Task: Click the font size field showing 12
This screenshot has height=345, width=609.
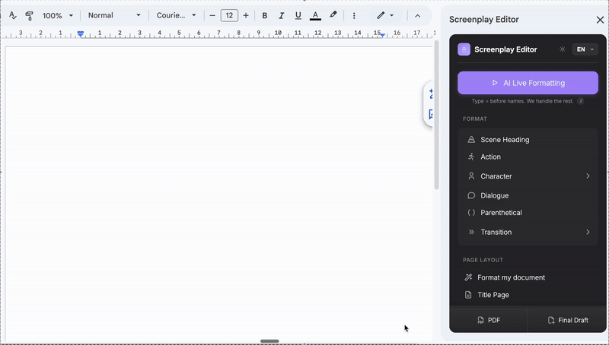Action: pos(229,15)
